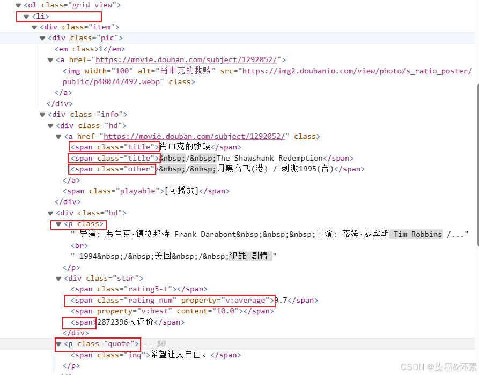Collapse the p class node under bd

58,224
